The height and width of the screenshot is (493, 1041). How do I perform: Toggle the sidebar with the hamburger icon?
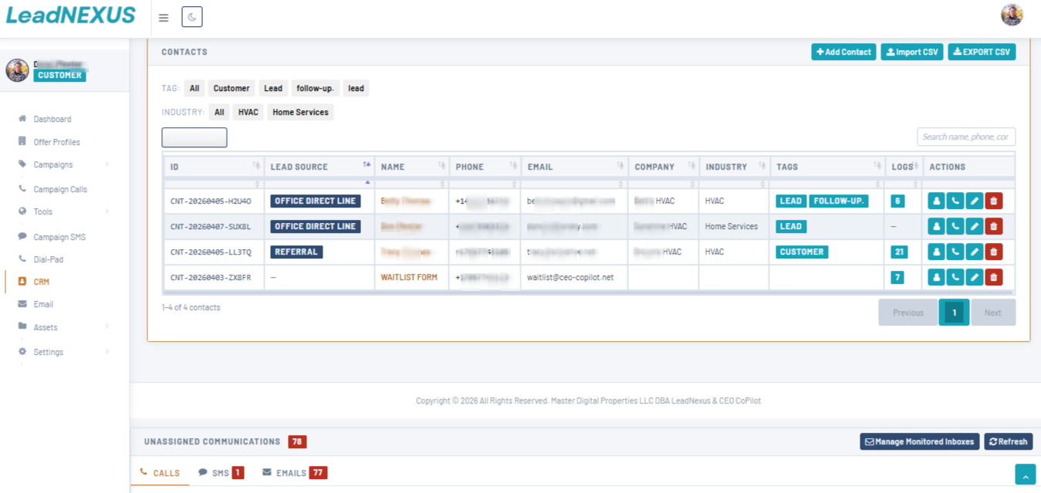[163, 16]
